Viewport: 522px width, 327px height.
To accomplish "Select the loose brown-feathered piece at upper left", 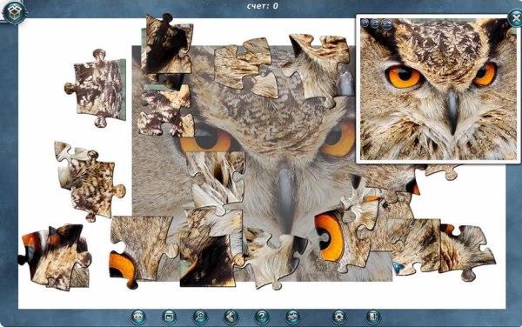I will 96,88.
